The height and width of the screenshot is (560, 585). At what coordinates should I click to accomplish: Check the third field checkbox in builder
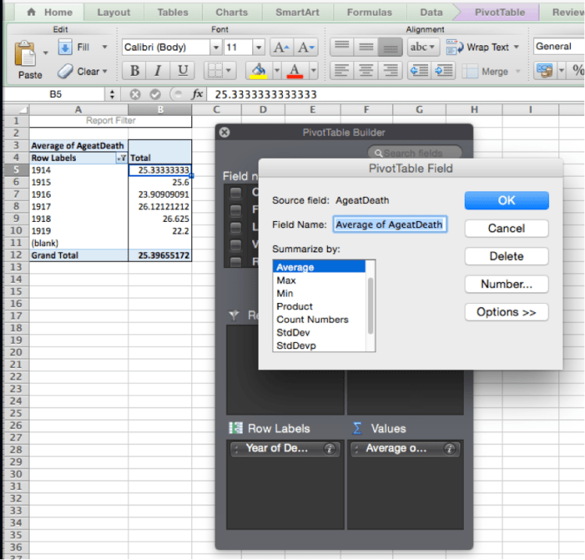pos(235,226)
